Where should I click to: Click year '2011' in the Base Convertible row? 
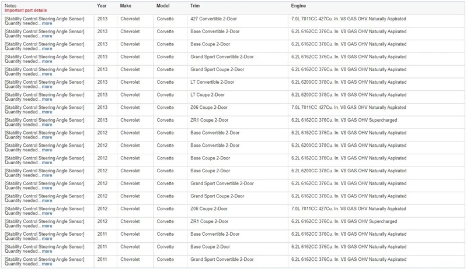(102, 234)
